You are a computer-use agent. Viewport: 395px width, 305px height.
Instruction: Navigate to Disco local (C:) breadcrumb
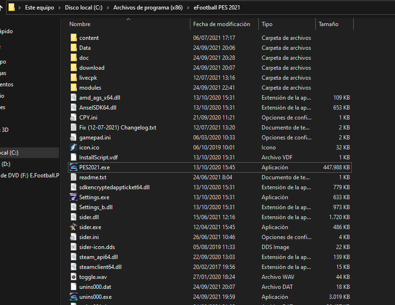coord(84,8)
